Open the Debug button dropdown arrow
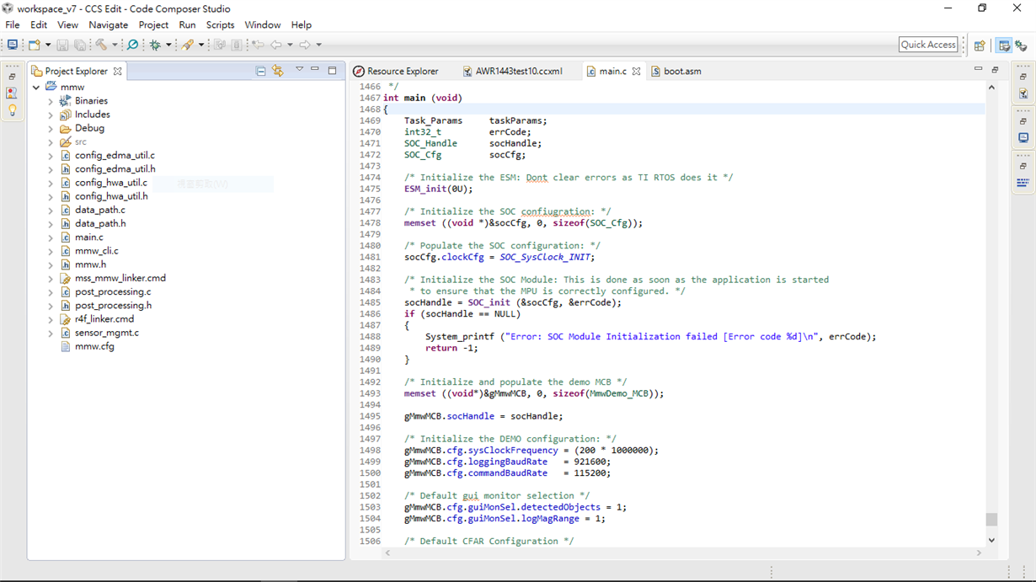1036x582 pixels. (168, 45)
